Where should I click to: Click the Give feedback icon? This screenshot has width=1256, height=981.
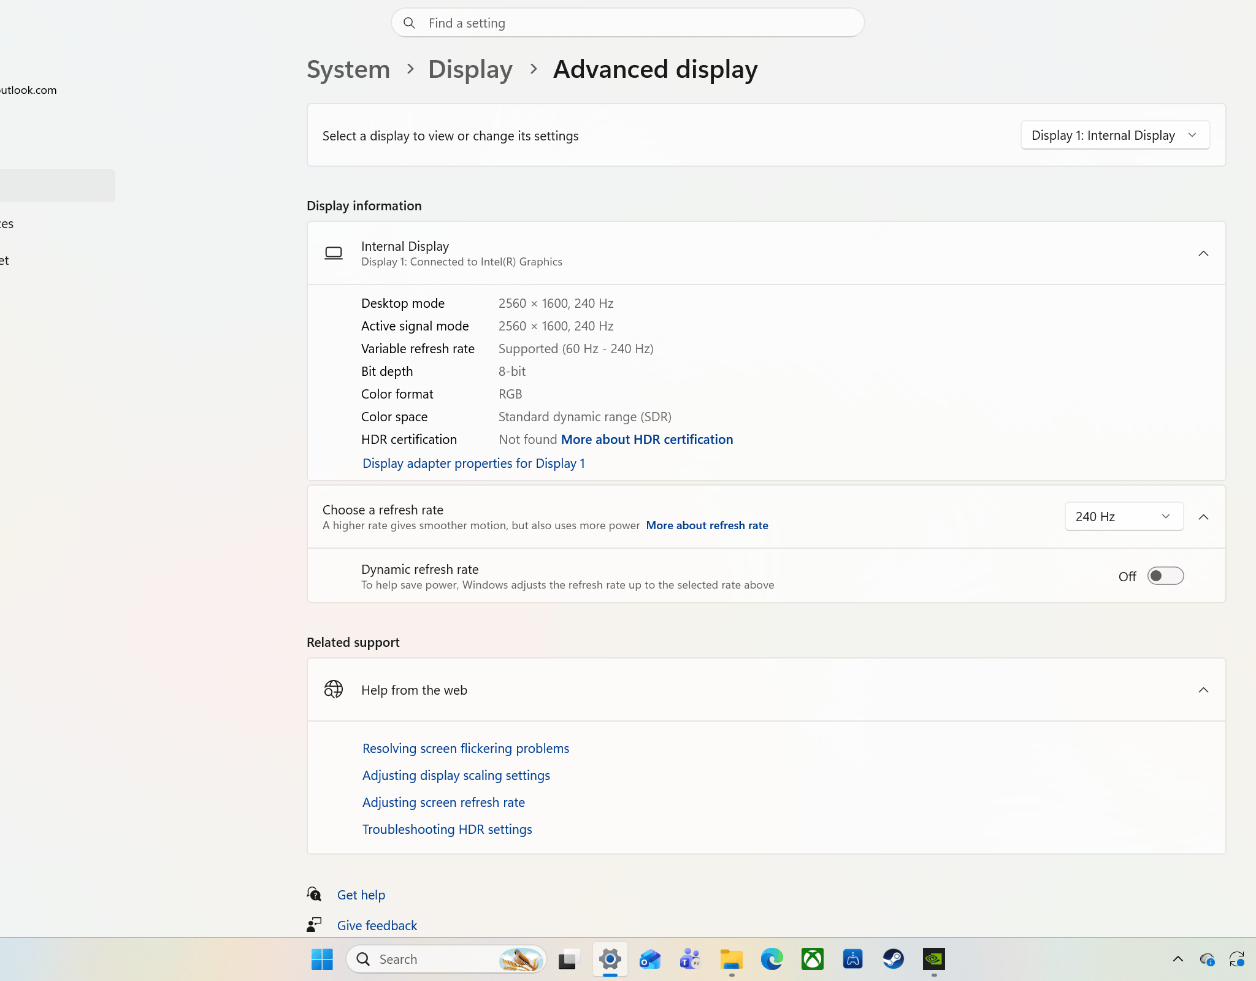click(x=314, y=925)
